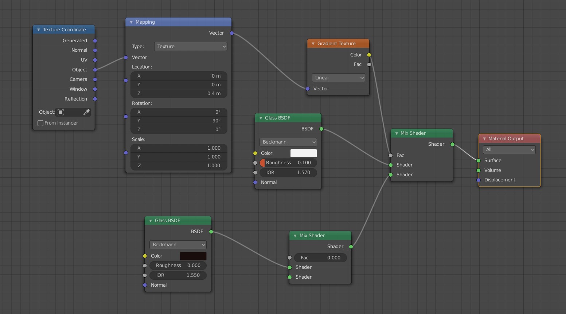
Task: Click the "Texture Coordinate" node title
Action: [x=65, y=30]
